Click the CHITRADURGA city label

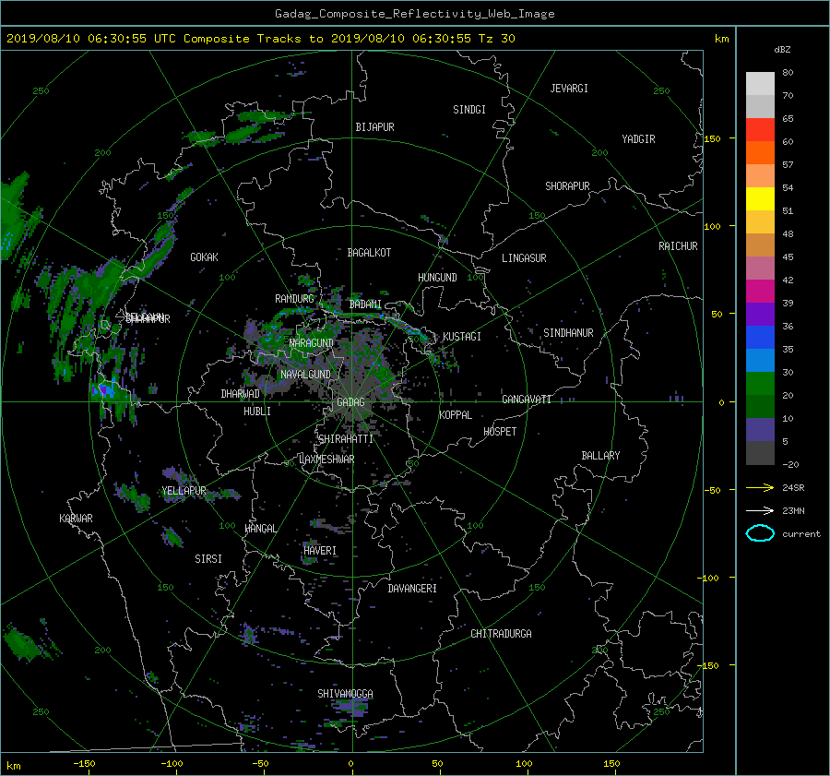click(x=502, y=634)
